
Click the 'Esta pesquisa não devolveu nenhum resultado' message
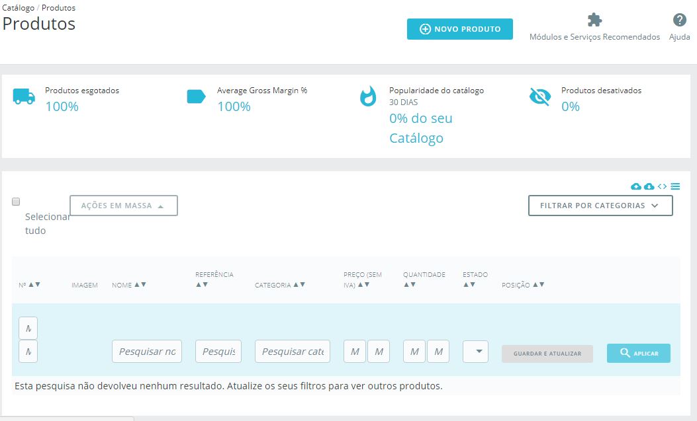[x=228, y=386]
